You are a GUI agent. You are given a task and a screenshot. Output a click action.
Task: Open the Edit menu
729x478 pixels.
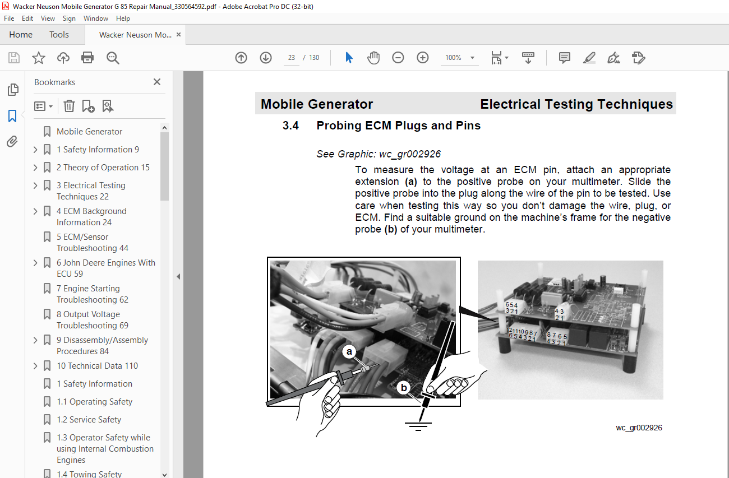point(27,18)
